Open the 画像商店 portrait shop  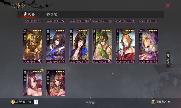pyautogui.click(x=160, y=102)
